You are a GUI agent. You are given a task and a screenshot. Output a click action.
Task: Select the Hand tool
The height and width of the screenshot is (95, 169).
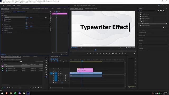tap(46, 75)
